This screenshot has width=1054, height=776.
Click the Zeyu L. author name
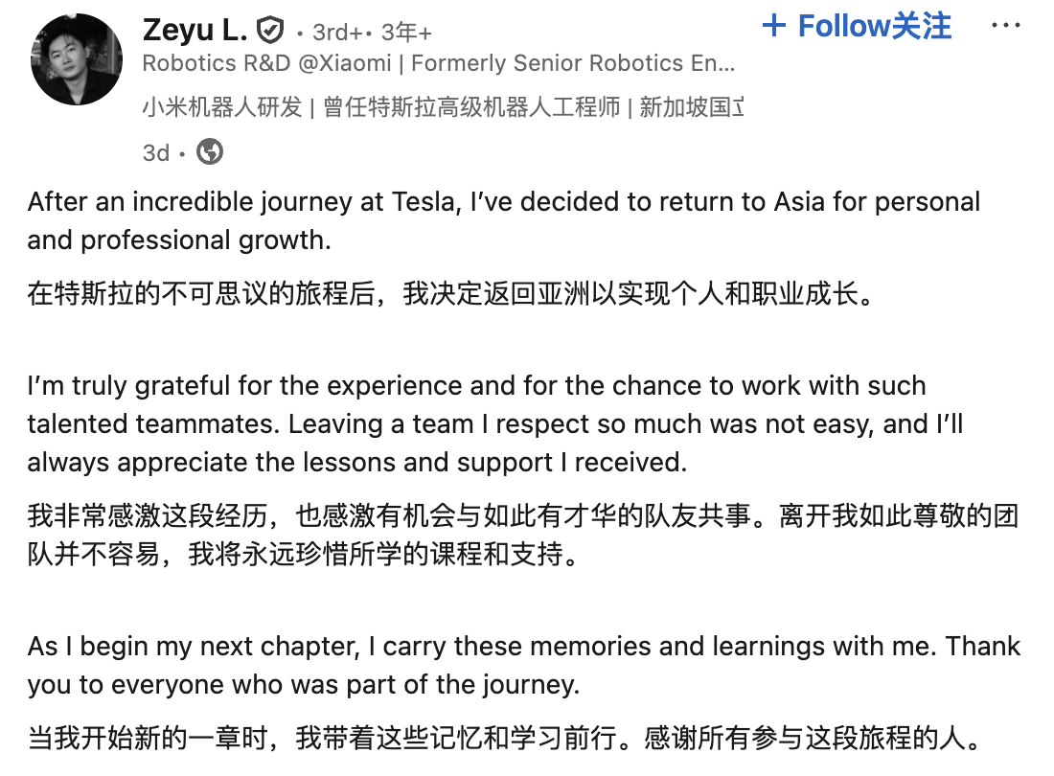pyautogui.click(x=195, y=31)
